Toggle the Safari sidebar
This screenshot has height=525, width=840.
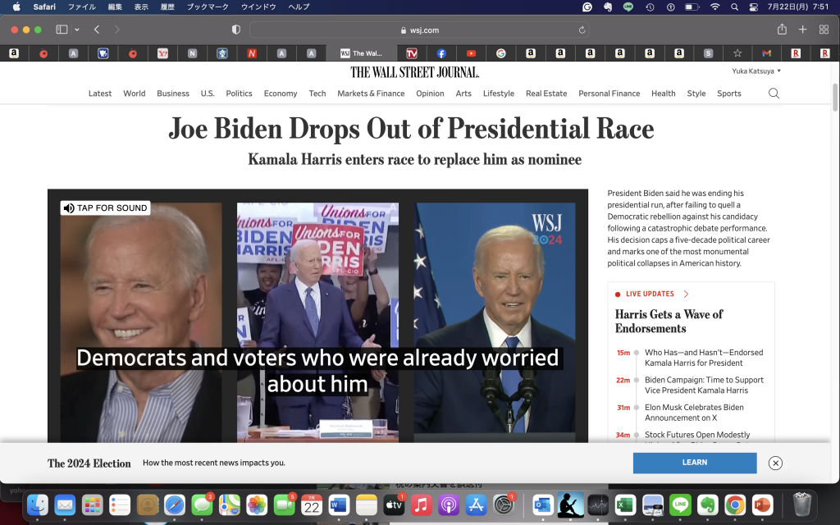click(62, 30)
